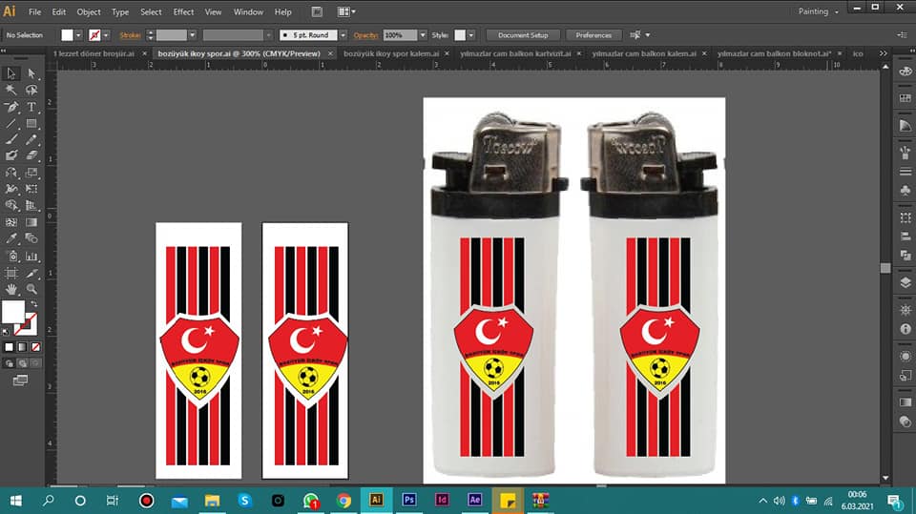
Task: Select the Hand tool
Action: click(x=11, y=289)
